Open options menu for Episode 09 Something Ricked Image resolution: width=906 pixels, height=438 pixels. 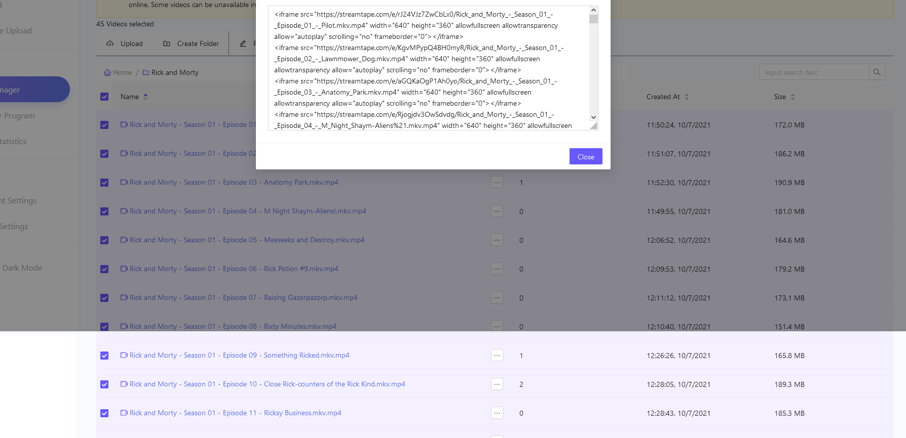497,355
